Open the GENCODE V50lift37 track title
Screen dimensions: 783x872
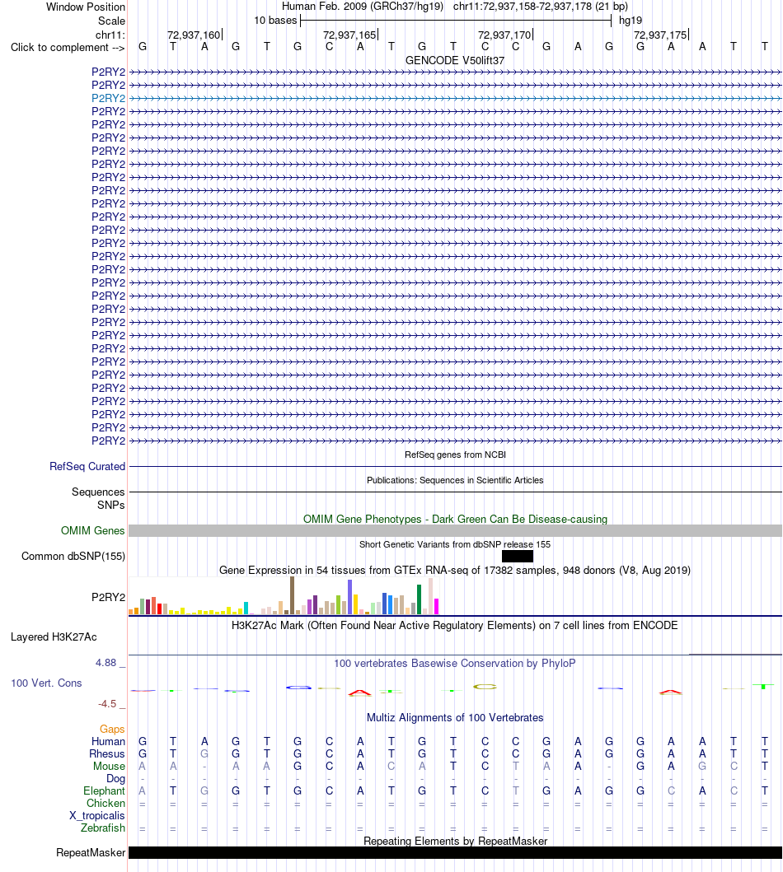455,60
